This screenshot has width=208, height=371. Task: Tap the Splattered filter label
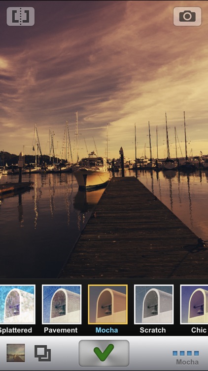pos(16,330)
